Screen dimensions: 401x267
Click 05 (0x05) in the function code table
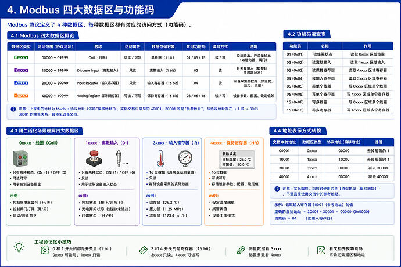(295, 86)
